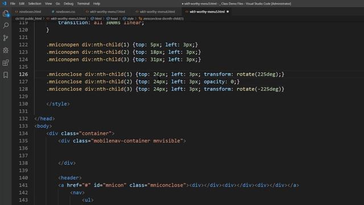This screenshot has width=364, height=205.
Task: Click line number 122 in the gutter
Action: click(23, 44)
